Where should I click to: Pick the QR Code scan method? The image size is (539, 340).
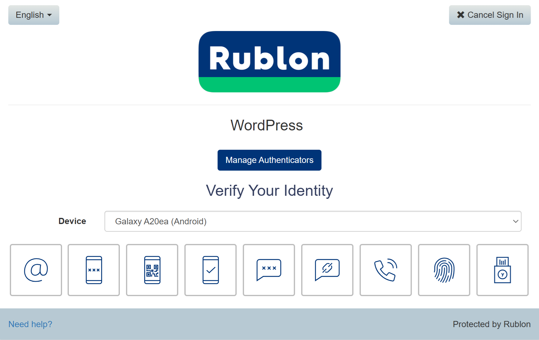click(152, 270)
